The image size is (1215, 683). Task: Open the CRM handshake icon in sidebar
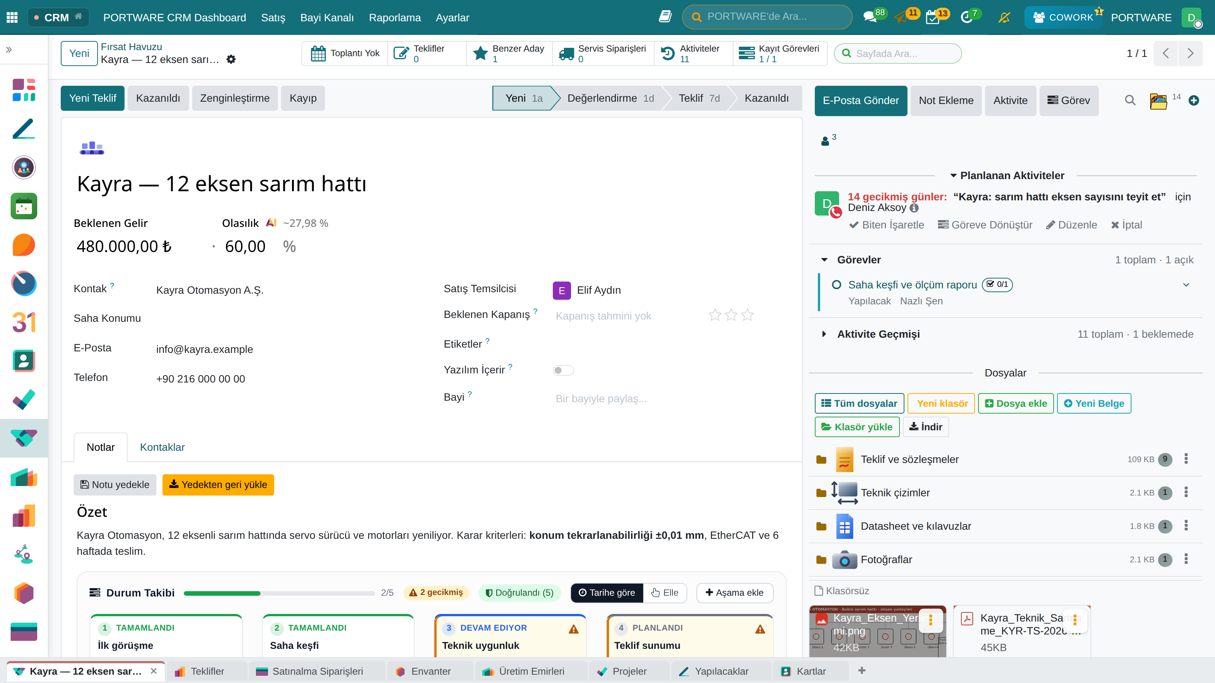tap(24, 438)
